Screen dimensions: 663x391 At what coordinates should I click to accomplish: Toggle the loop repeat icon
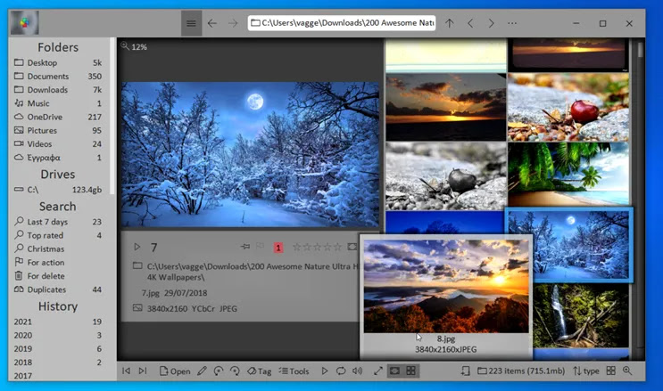tap(341, 371)
